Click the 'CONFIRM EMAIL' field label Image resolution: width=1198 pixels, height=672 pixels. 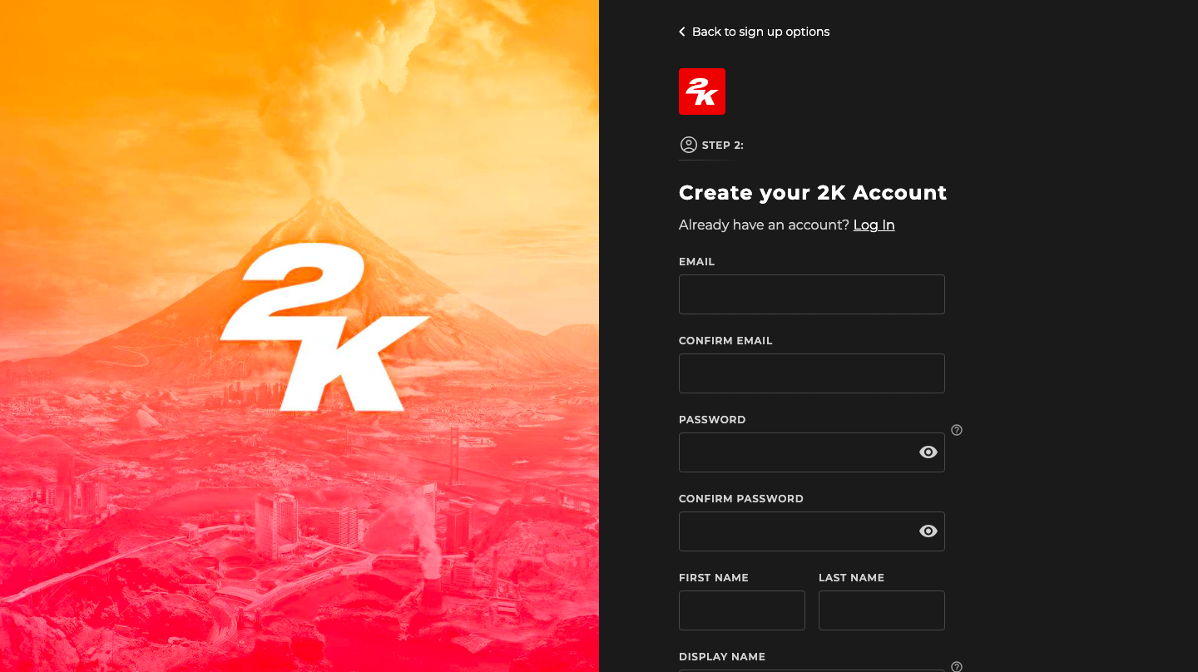[725, 341]
